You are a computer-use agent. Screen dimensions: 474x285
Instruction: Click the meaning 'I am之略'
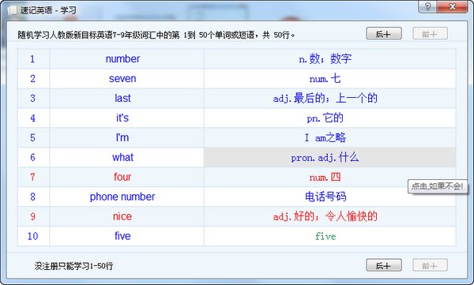(x=325, y=137)
